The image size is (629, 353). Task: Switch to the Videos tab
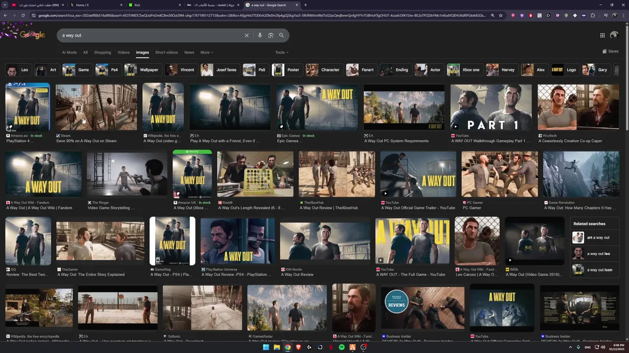[123, 52]
